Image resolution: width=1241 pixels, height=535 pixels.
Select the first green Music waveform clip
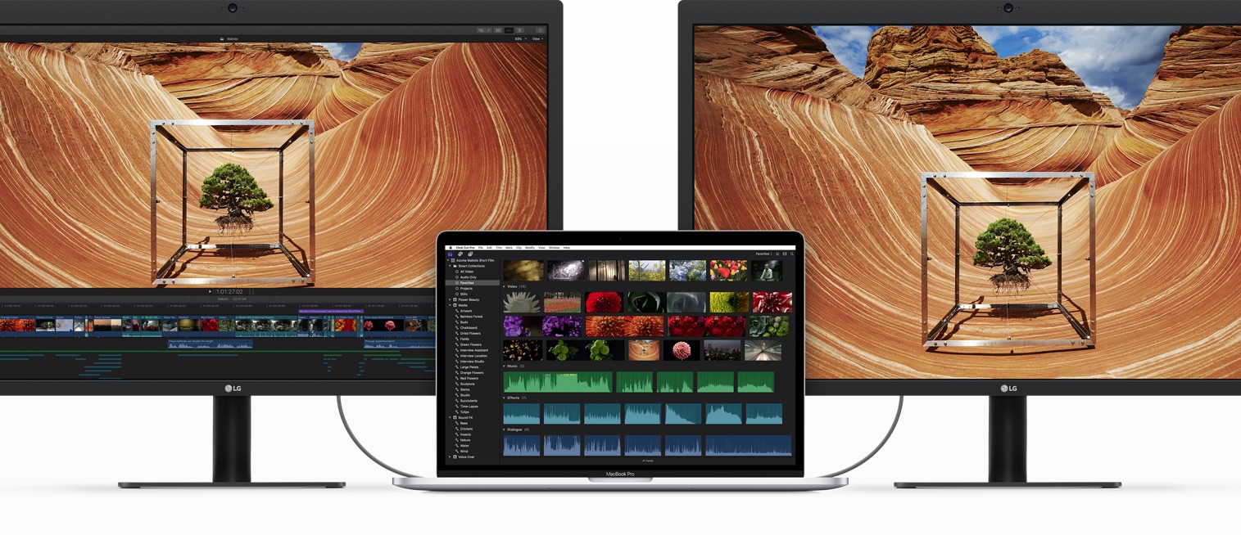click(558, 382)
